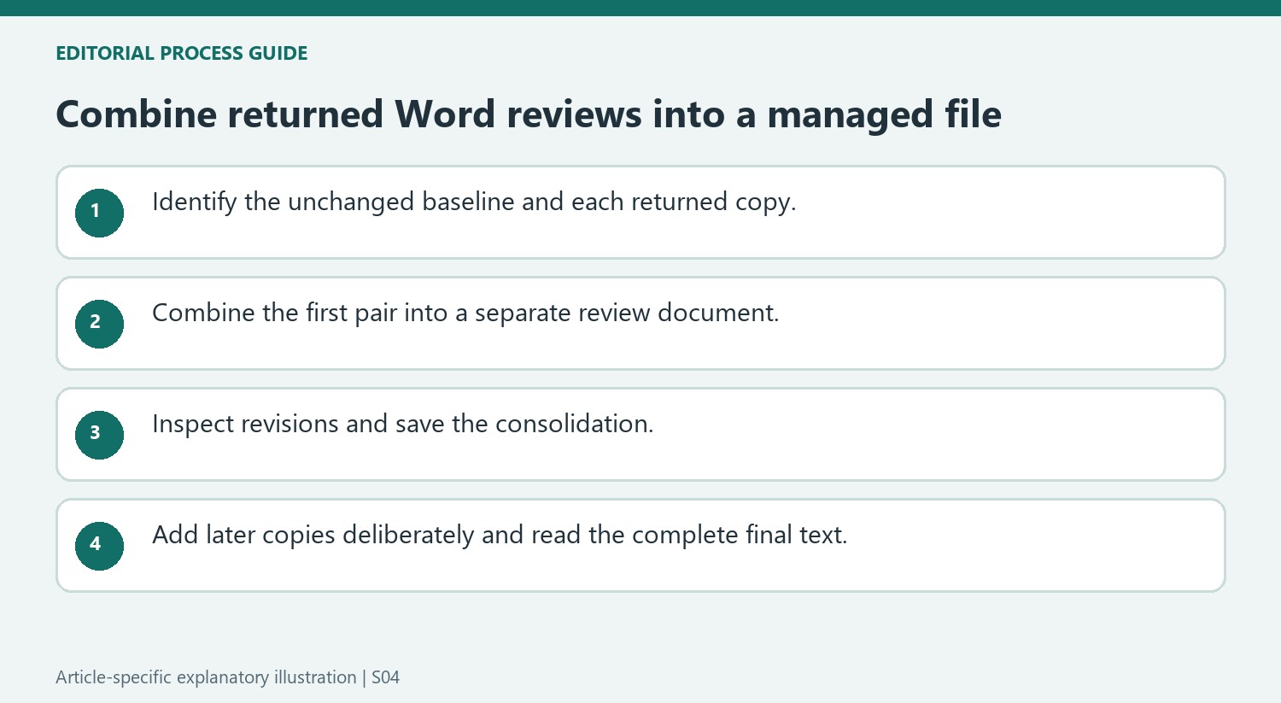Select 'Combine the first pair into a separate review document.'
Image resolution: width=1281 pixels, height=703 pixels.
pyautogui.click(x=465, y=313)
